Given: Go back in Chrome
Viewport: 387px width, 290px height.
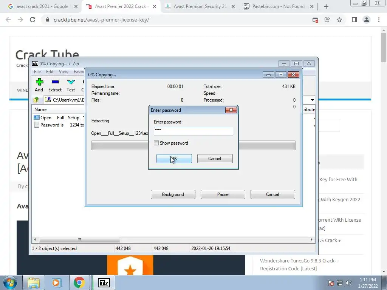Looking at the screenshot, I should pos(8,20).
